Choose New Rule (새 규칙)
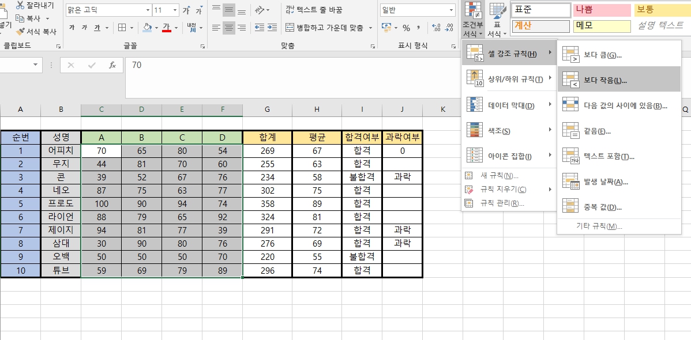 [x=509, y=176]
